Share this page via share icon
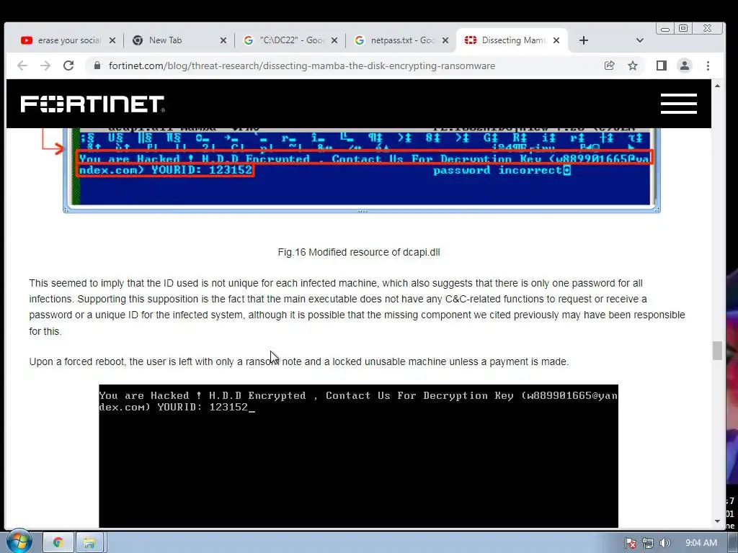Screen dimensions: 738x553 point(609,66)
